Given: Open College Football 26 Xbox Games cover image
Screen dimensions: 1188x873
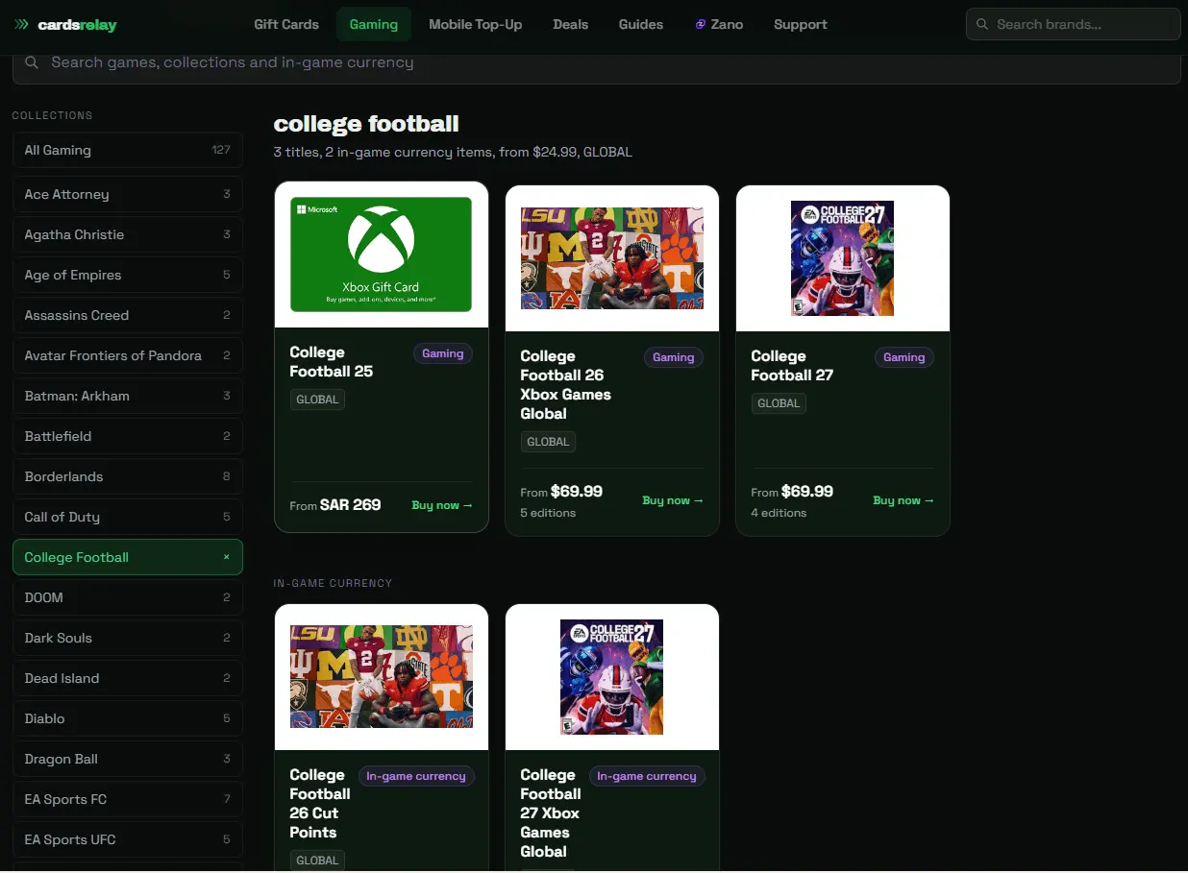Looking at the screenshot, I should (612, 258).
